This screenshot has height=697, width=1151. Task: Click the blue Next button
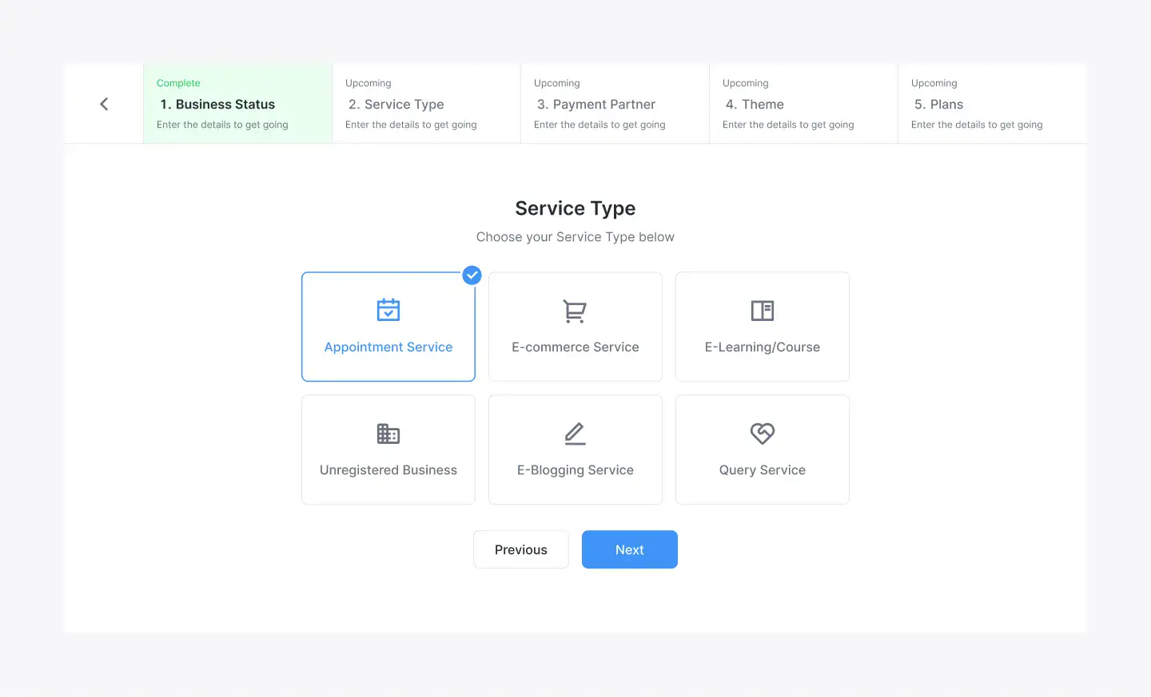click(x=630, y=549)
